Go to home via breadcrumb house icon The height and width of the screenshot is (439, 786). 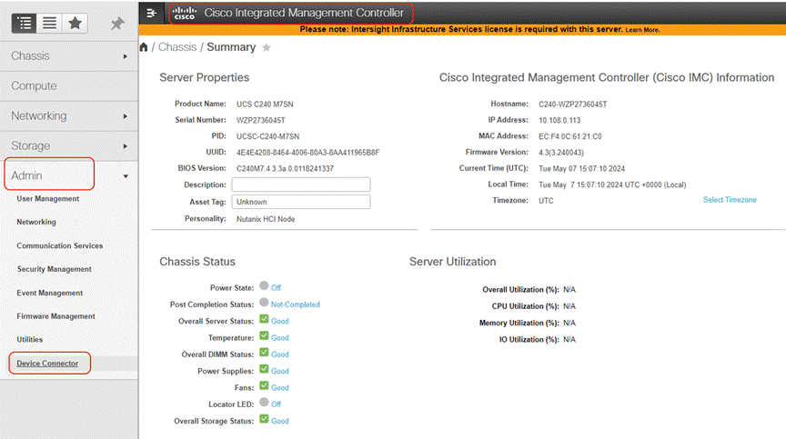point(144,47)
